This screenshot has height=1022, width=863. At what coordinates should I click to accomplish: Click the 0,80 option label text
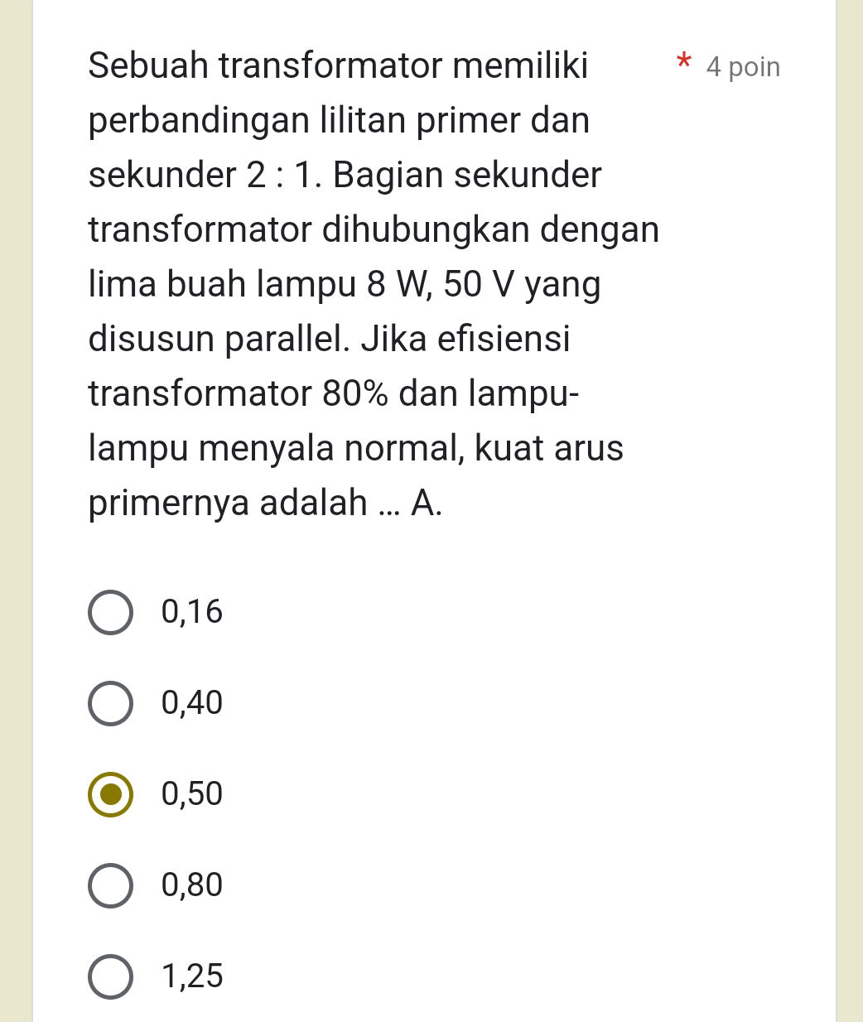click(x=190, y=885)
